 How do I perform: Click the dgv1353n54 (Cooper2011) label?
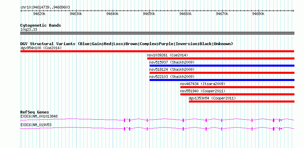212,98
